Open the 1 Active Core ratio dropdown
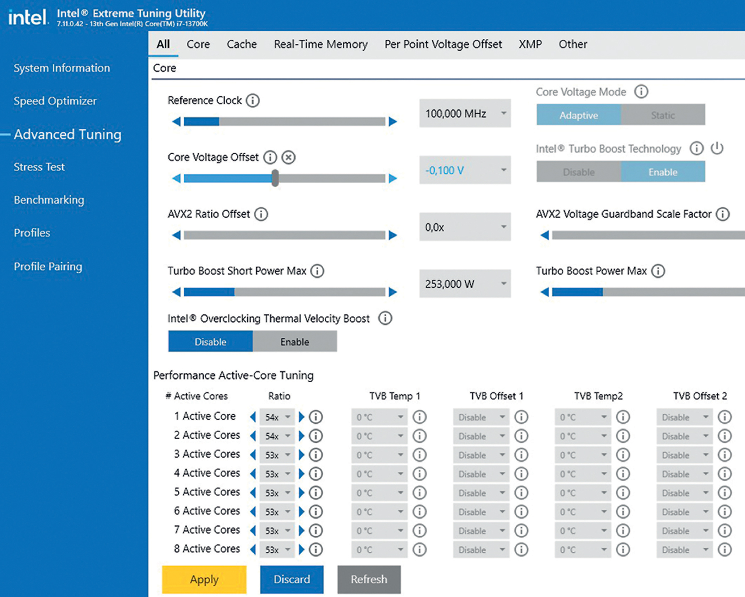The height and width of the screenshot is (597, 745). (287, 417)
